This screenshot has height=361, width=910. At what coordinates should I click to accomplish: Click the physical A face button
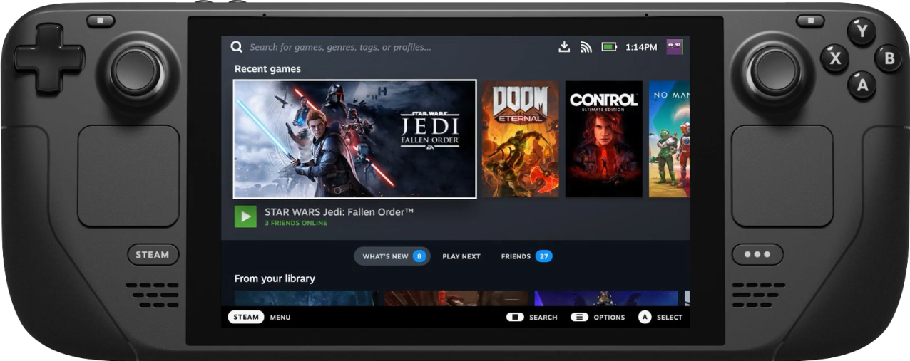(x=862, y=85)
